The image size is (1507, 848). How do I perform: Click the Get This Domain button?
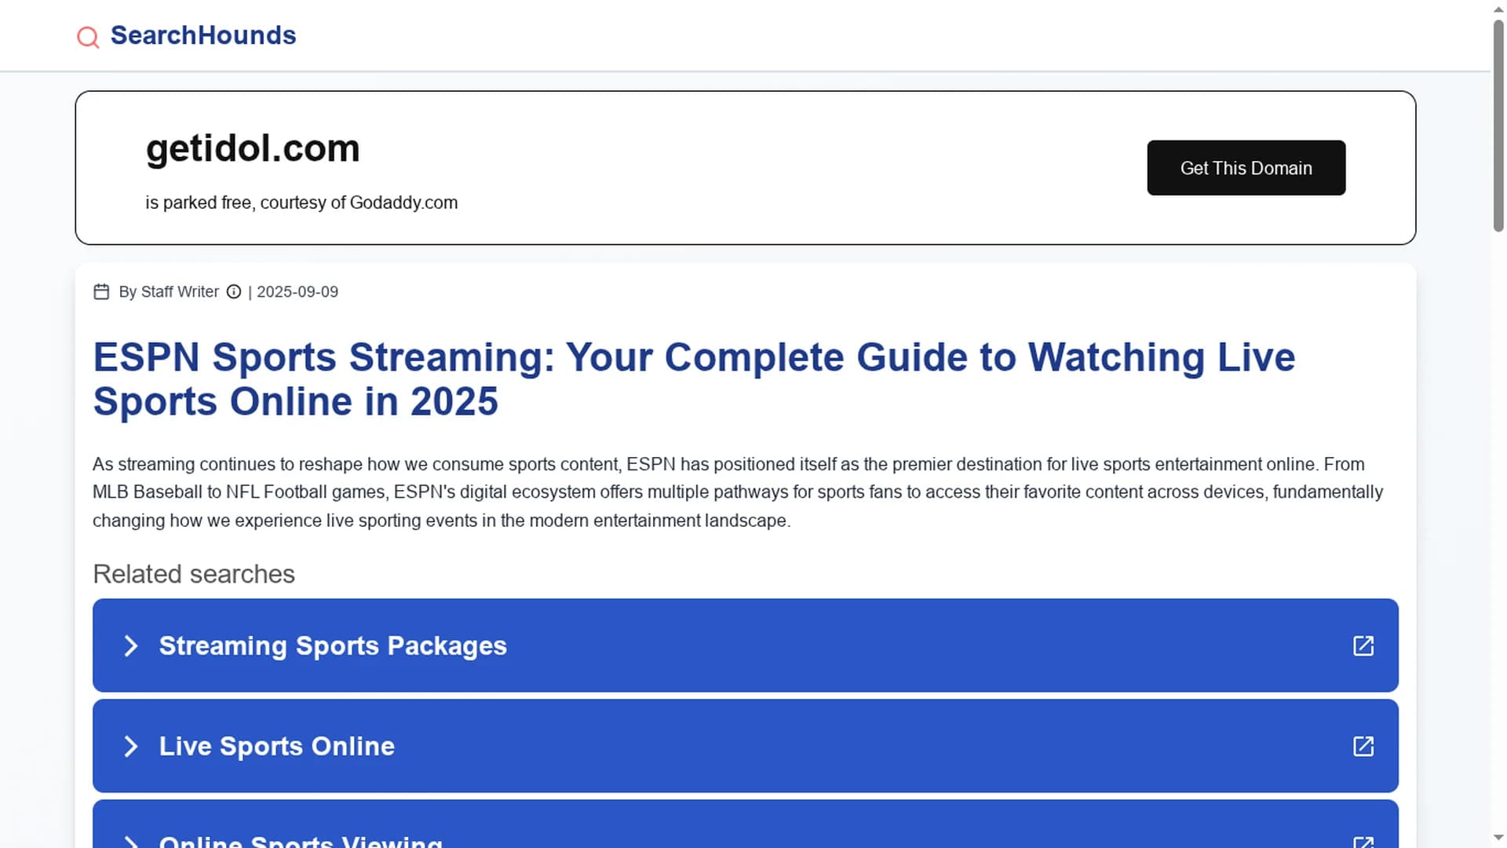click(1246, 168)
